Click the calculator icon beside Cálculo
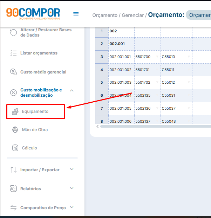The width and height of the screenshot is (211, 218). [15, 148]
